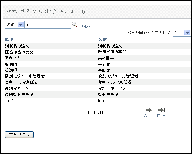192x154 pixels.
Task: Click the 次へ link
Action: click(x=148, y=116)
